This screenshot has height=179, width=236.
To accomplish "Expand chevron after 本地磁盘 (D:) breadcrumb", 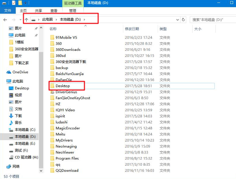I will (x=84, y=19).
